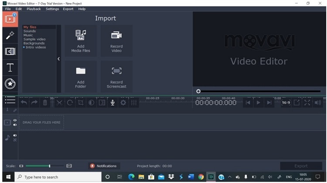
Task: Open the Export menu
Action: pyautogui.click(x=68, y=9)
